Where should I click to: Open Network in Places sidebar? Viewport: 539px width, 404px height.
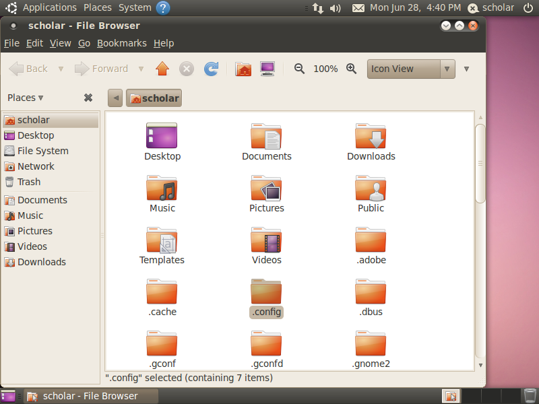51,166
